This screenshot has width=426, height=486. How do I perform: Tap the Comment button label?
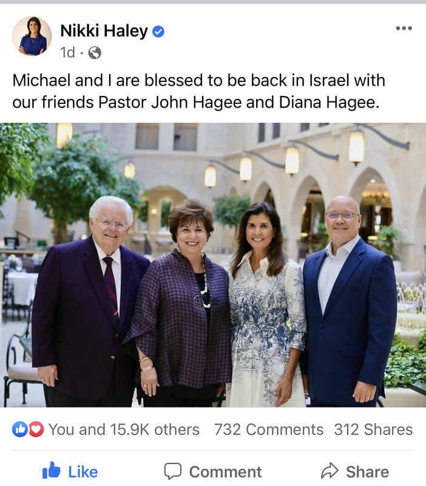225,472
